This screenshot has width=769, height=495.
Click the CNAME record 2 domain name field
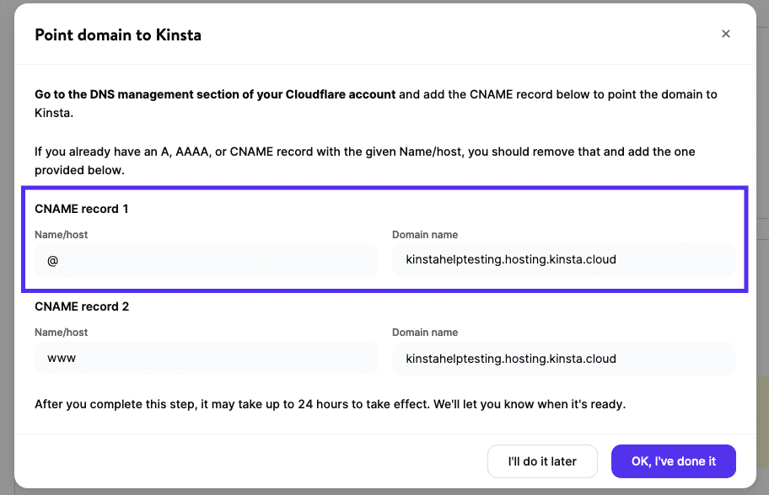(563, 358)
